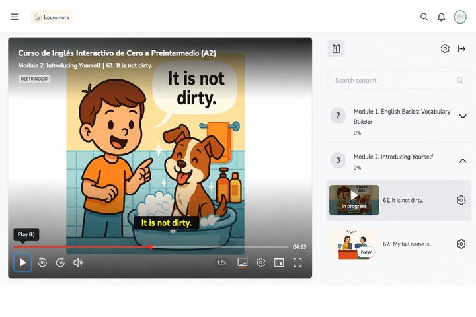Click the RESTRINGIDO badge
Image resolution: width=476 pixels, height=317 pixels.
pyautogui.click(x=34, y=79)
